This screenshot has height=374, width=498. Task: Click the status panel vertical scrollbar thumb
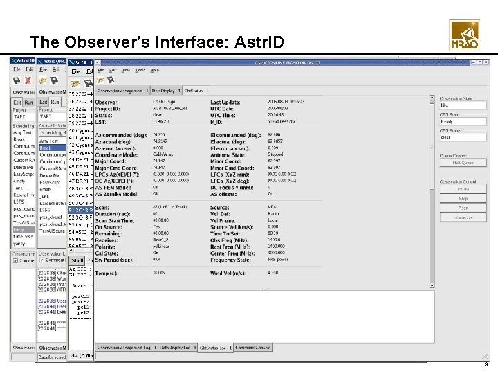point(432,145)
